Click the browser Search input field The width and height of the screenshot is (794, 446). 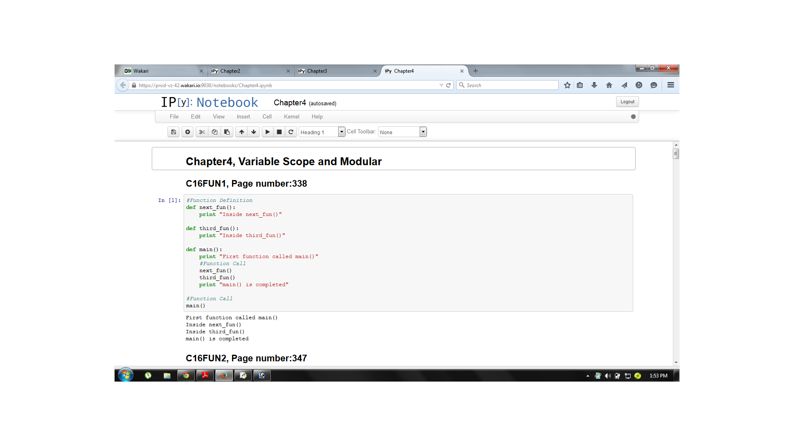click(x=507, y=85)
